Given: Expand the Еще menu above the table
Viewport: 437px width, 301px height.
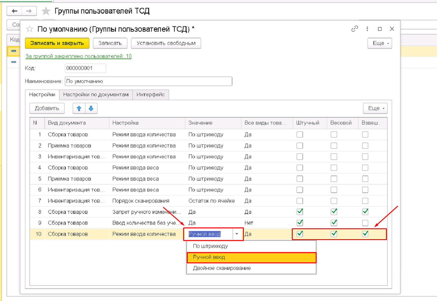Looking at the screenshot, I should pyautogui.click(x=375, y=108).
